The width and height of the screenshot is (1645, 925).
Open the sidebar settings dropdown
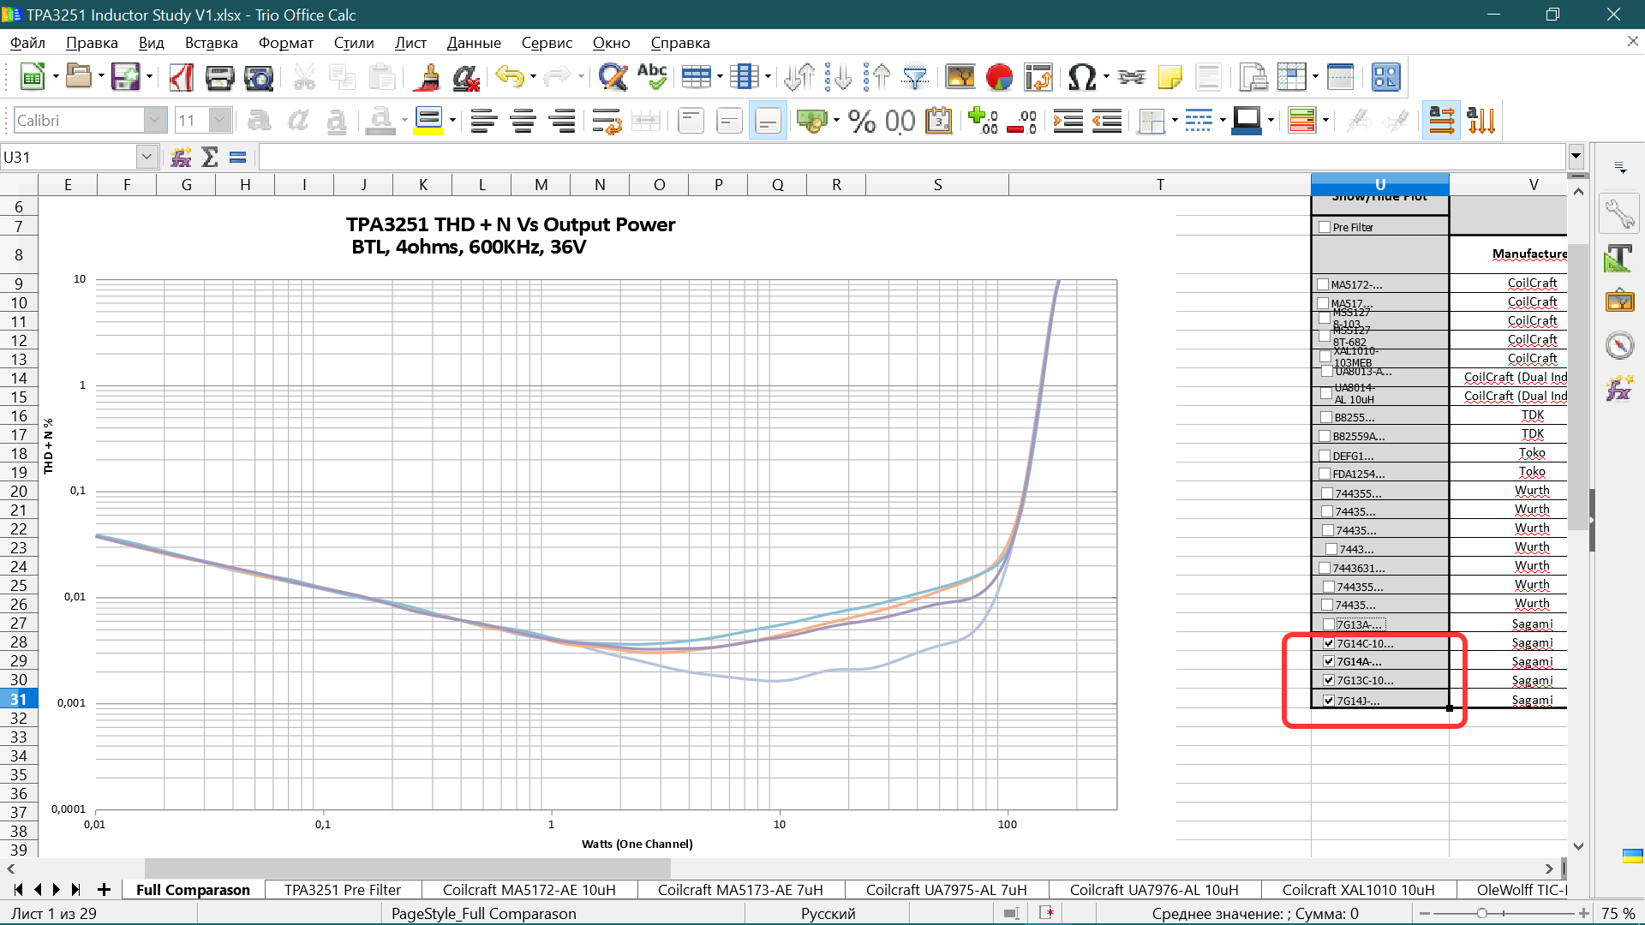pyautogui.click(x=1619, y=167)
